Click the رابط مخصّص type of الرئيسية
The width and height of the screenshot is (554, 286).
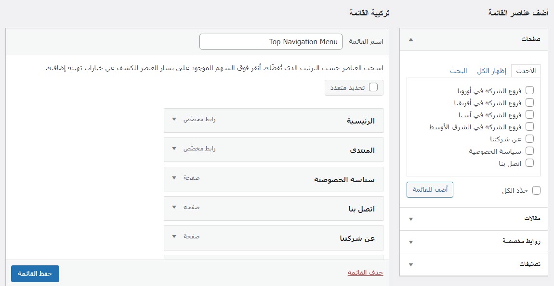(199, 119)
